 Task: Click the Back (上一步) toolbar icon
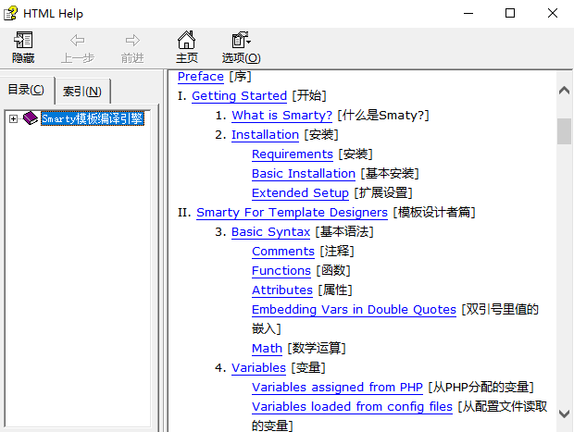(78, 41)
